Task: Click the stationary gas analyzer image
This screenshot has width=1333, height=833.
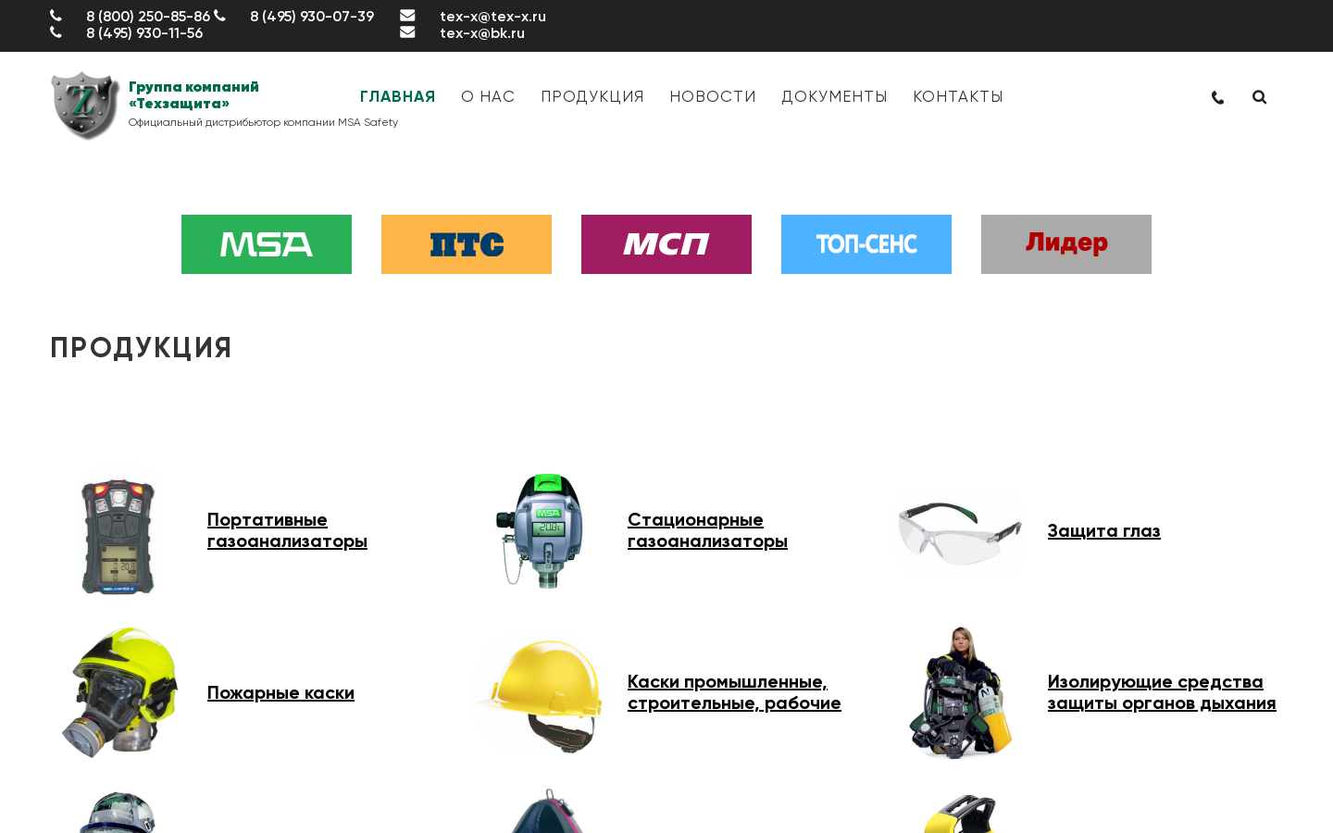Action: point(542,531)
